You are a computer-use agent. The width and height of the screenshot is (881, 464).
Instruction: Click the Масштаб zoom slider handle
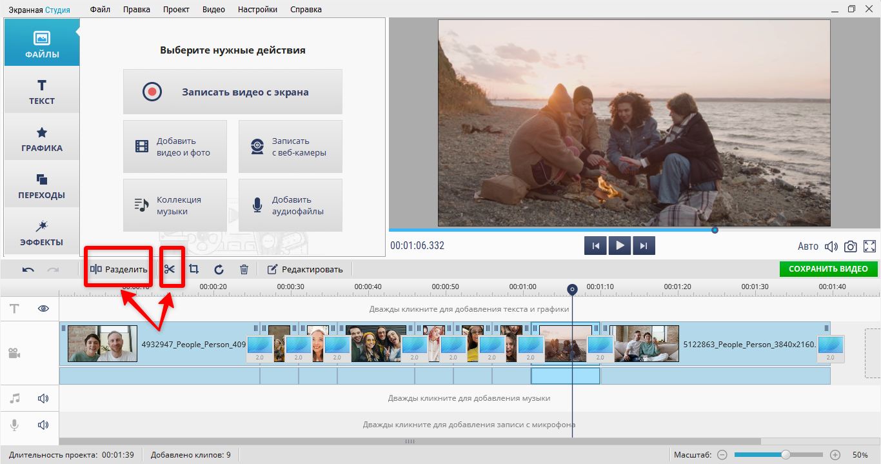[x=786, y=455]
